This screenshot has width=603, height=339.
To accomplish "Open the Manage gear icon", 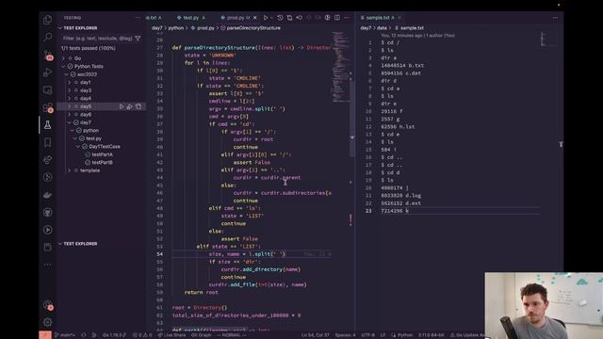I will tap(48, 322).
